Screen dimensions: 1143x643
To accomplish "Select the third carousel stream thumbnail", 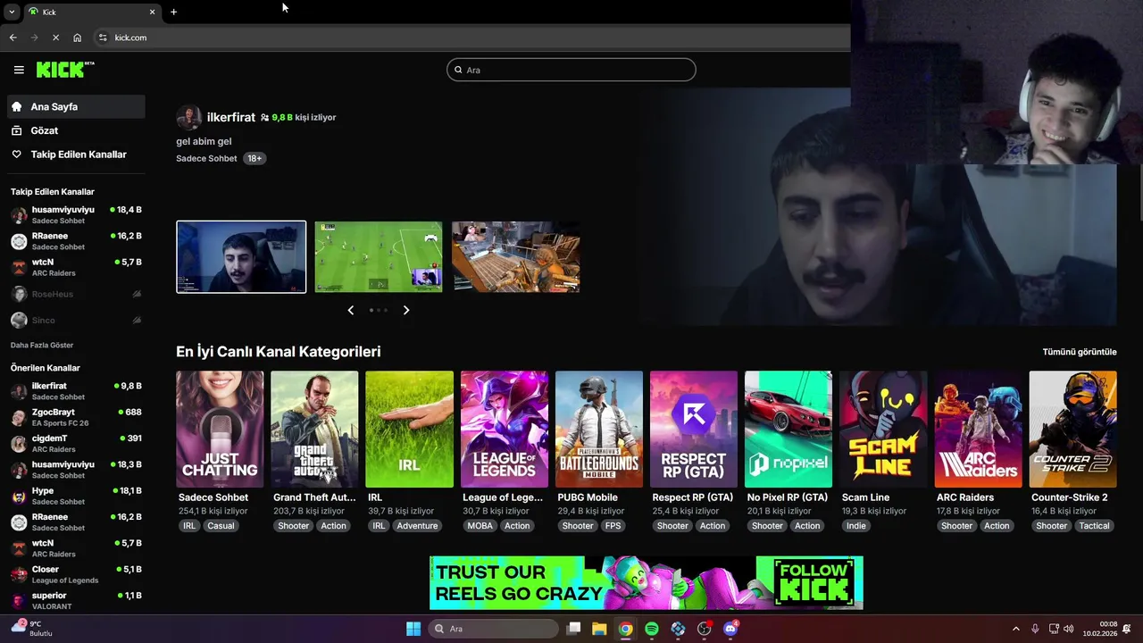I will pyautogui.click(x=516, y=257).
